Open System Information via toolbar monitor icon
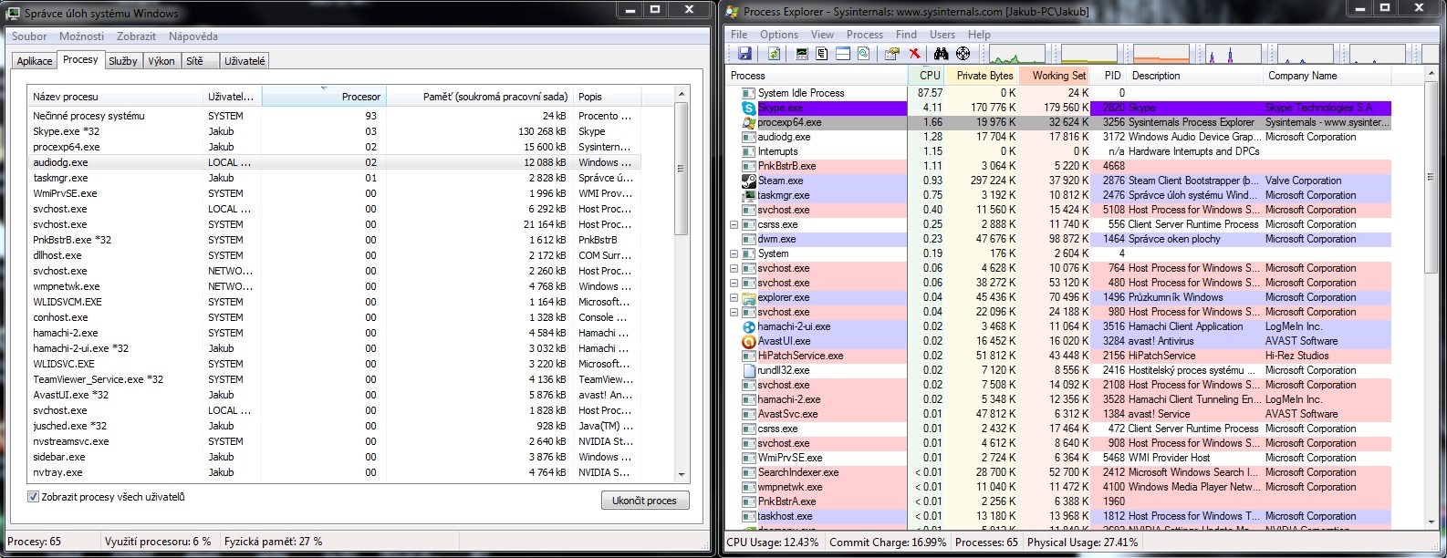 (x=802, y=54)
